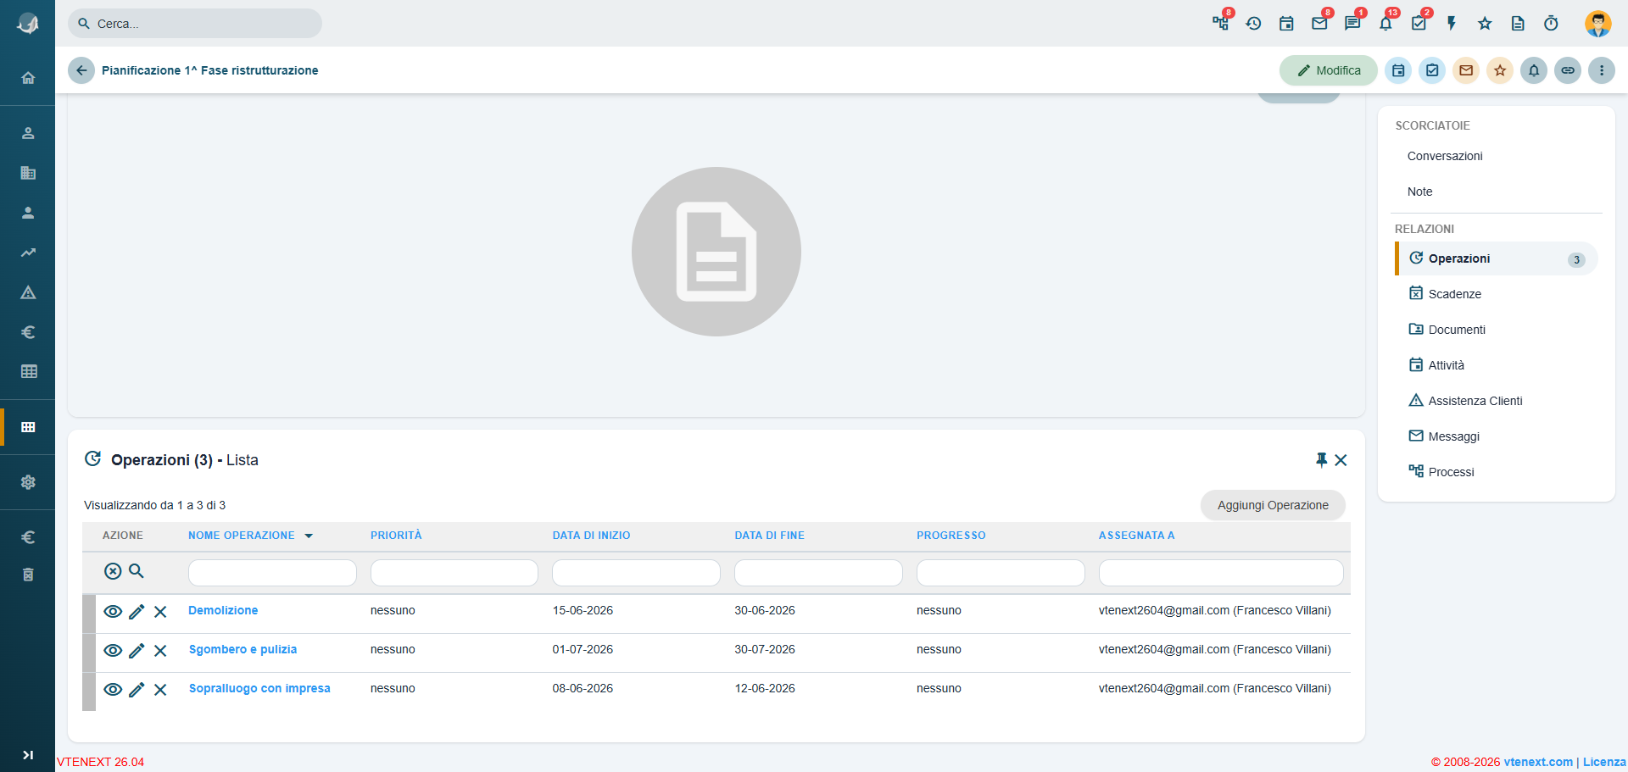Open notifications bell with badge 13

coord(1385,24)
